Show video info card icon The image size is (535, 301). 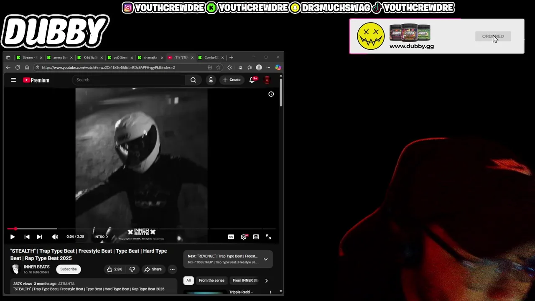point(271,94)
